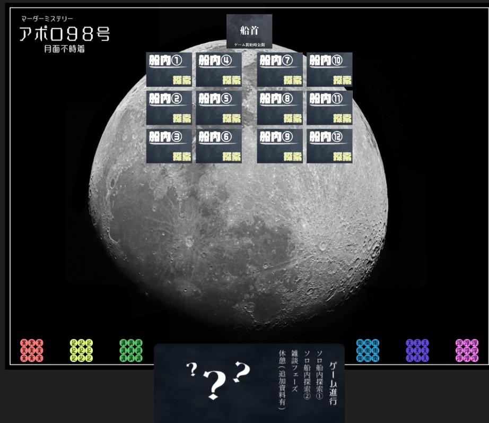Pick the green 調 token group
489x423 pixels.
[x=131, y=350]
